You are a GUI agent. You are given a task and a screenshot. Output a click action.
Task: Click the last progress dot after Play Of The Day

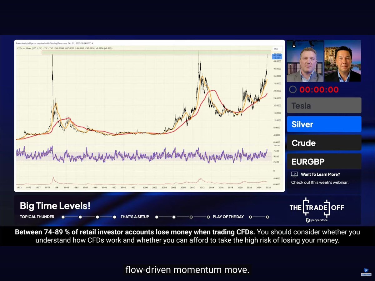[x=267, y=217]
